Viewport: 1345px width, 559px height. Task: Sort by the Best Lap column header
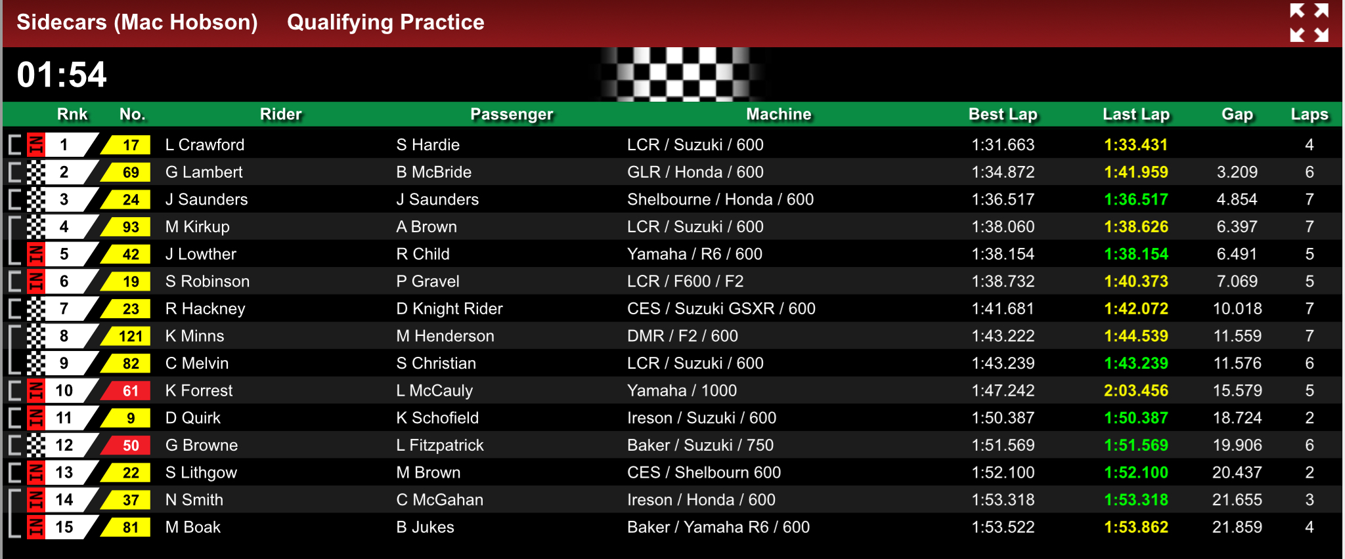(x=1003, y=114)
